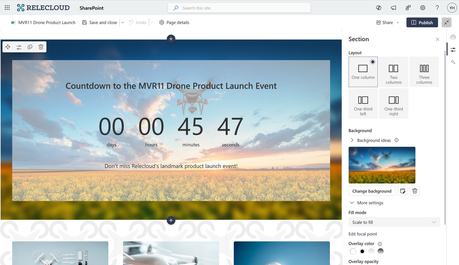Open the edit section properties icon
The width and height of the screenshot is (459, 265).
(x=19, y=47)
